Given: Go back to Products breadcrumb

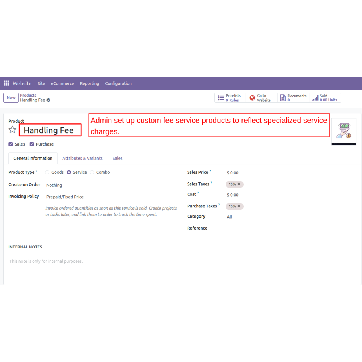Looking at the screenshot, I should 28,95.
